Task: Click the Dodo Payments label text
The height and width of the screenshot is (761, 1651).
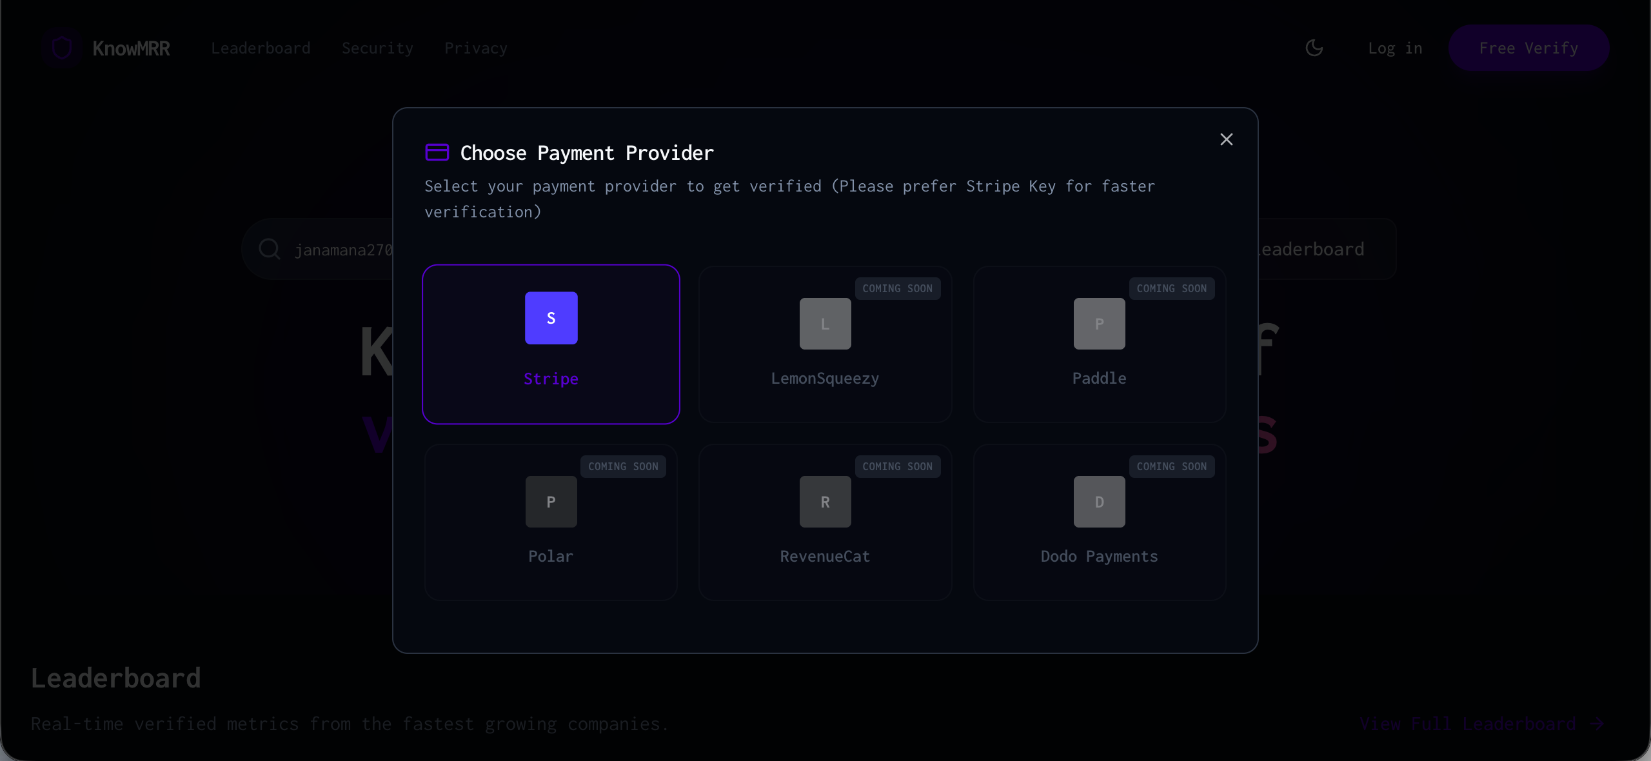Action: click(1099, 557)
